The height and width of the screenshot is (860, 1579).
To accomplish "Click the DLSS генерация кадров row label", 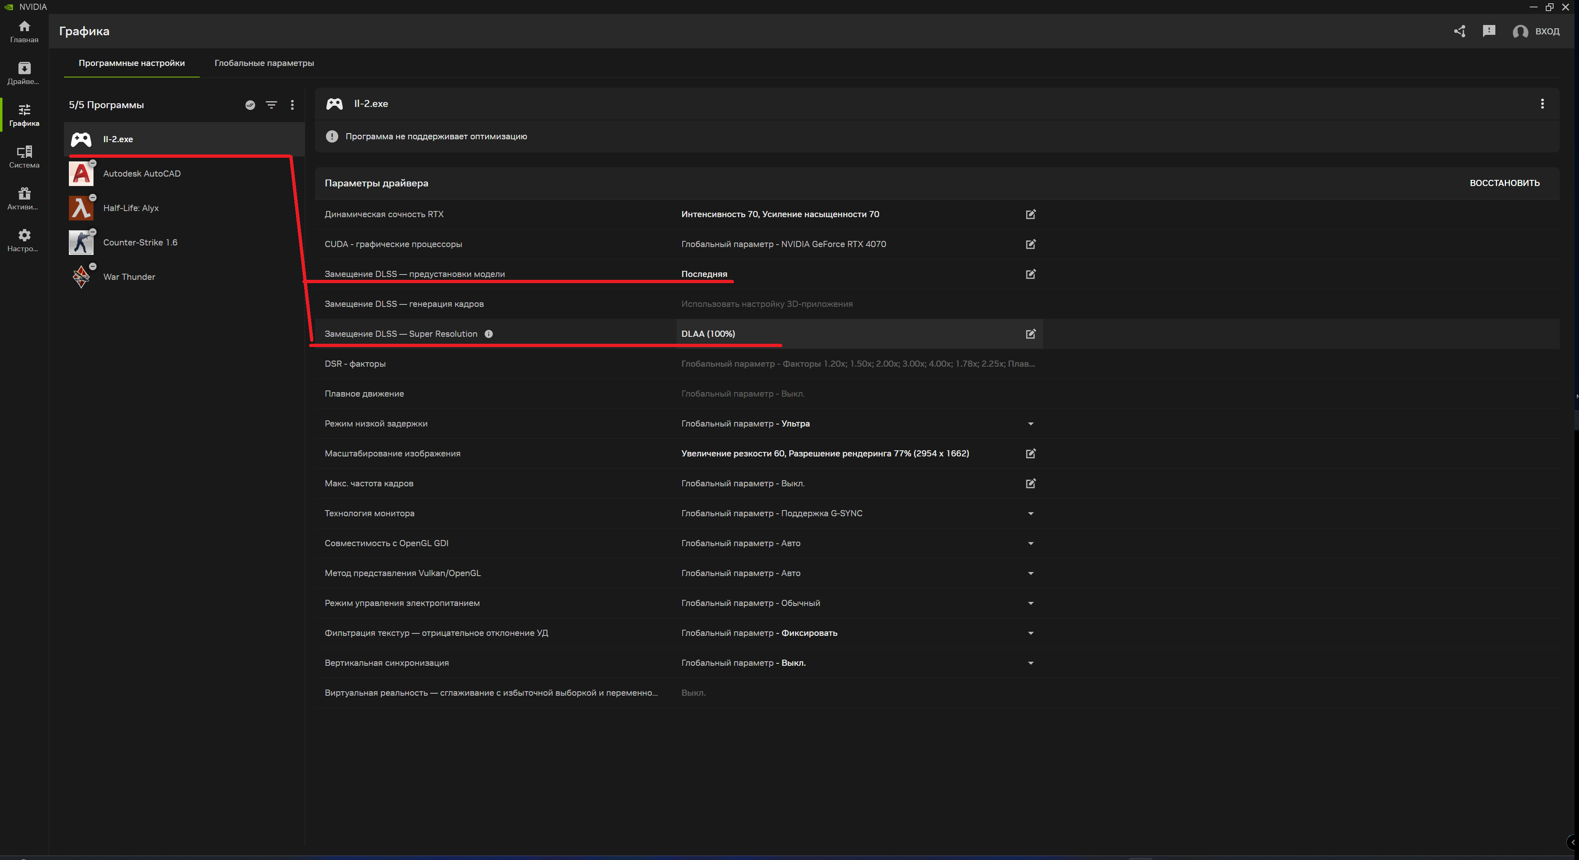I will click(404, 304).
